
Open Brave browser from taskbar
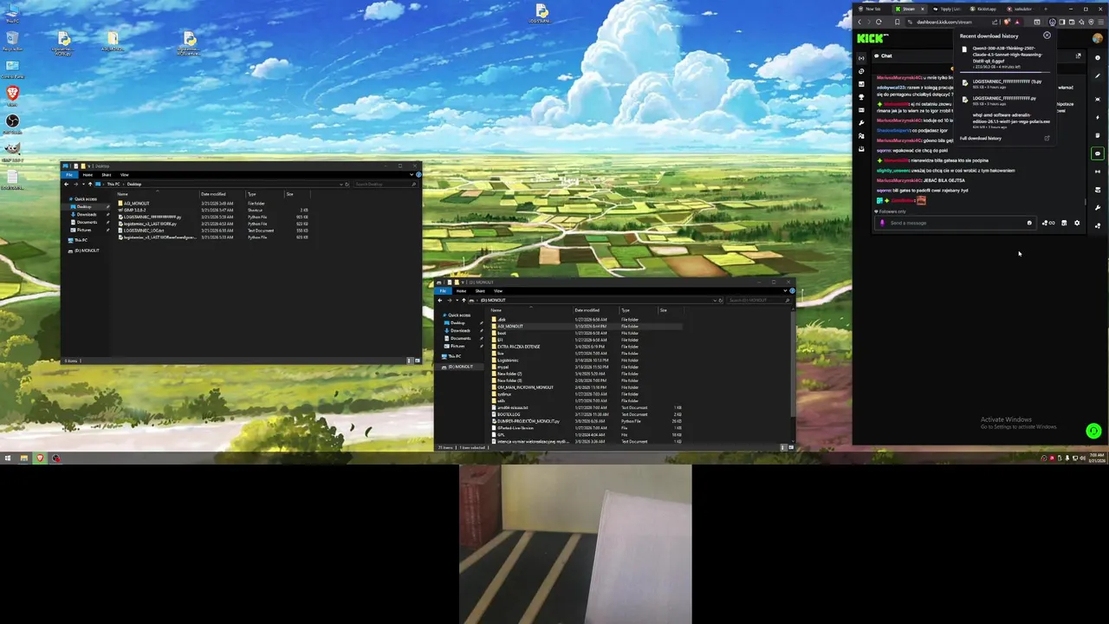(x=39, y=458)
